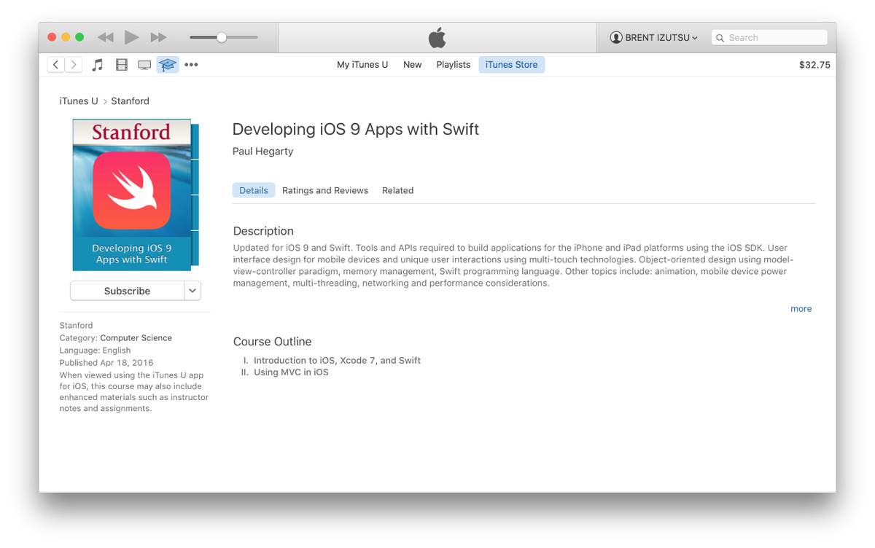875x548 pixels.
Task: Open the Music library icon
Action: coord(98,65)
